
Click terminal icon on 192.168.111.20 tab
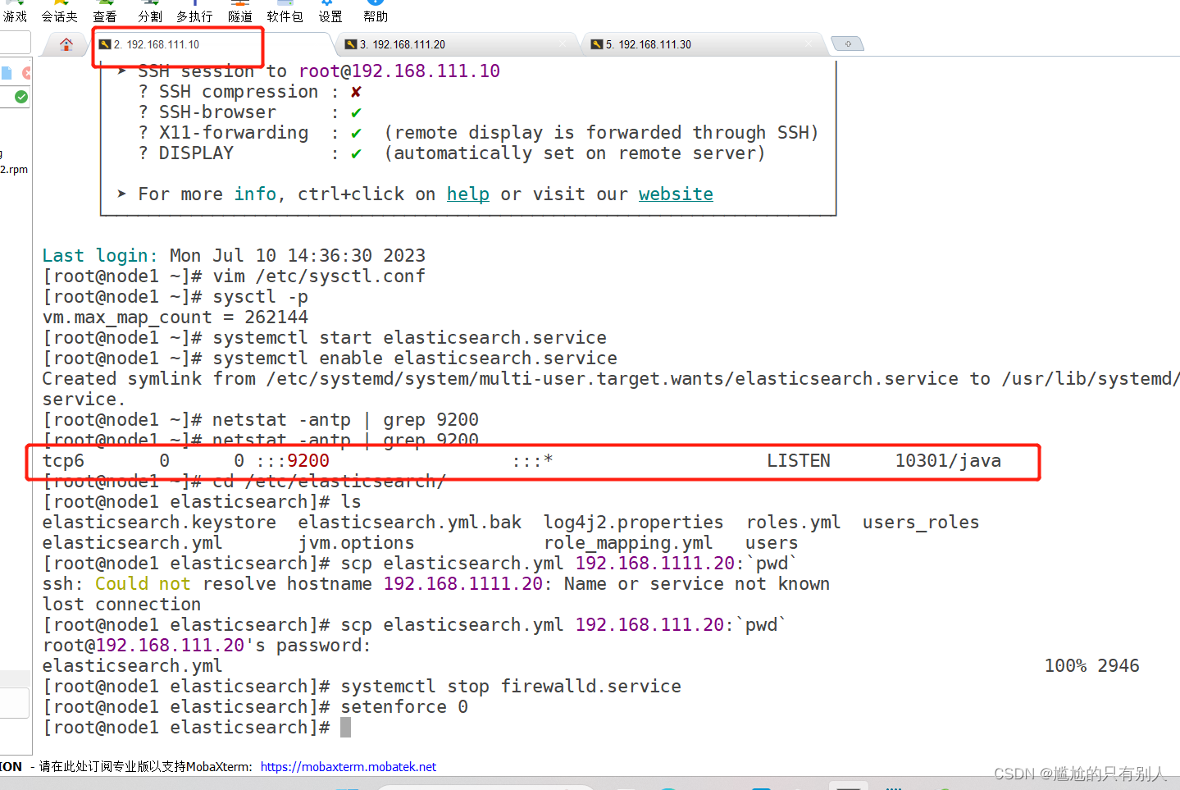tap(351, 44)
